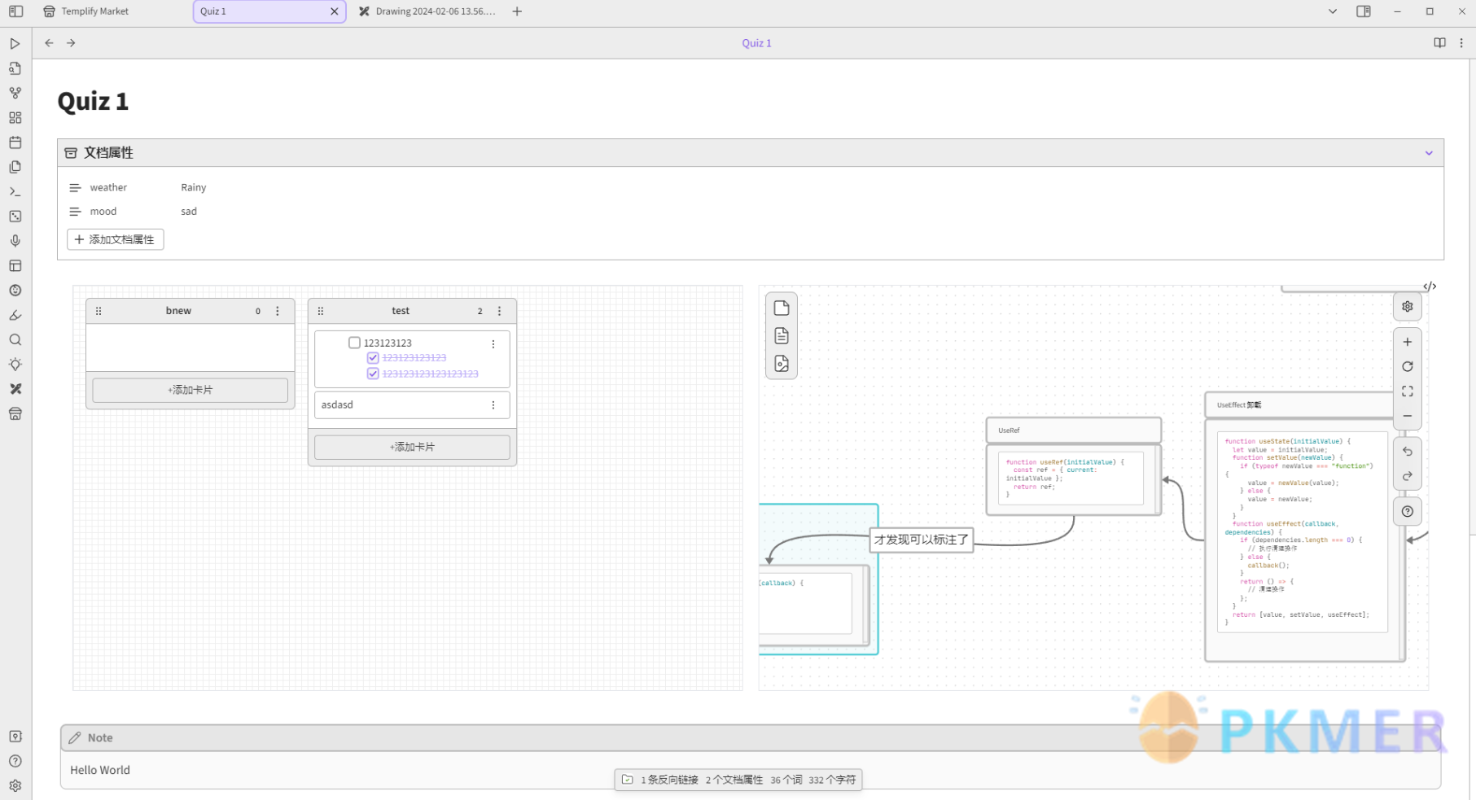
Task: Click the weather property type icon
Action: pyautogui.click(x=75, y=188)
